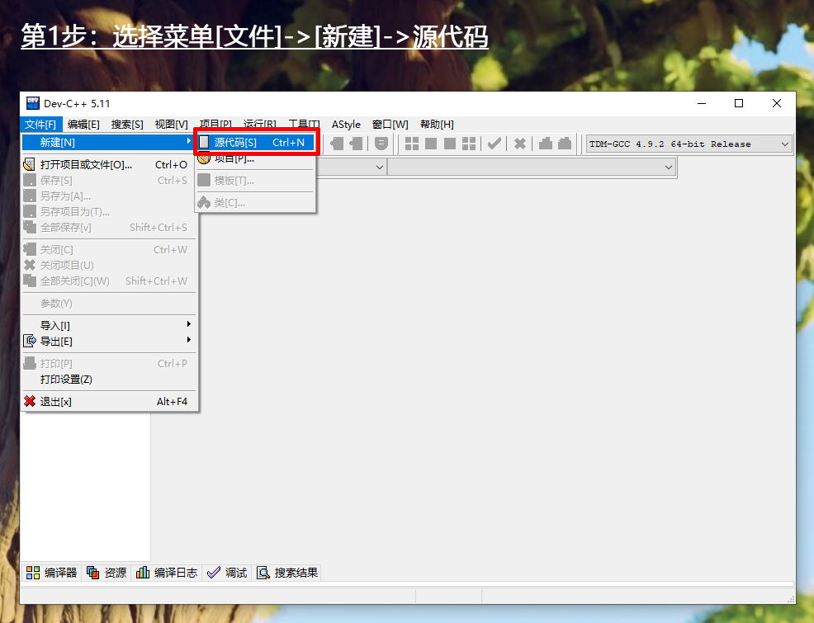Select 源代码[S] from the 新建 submenu
814x623 pixels.
256,142
